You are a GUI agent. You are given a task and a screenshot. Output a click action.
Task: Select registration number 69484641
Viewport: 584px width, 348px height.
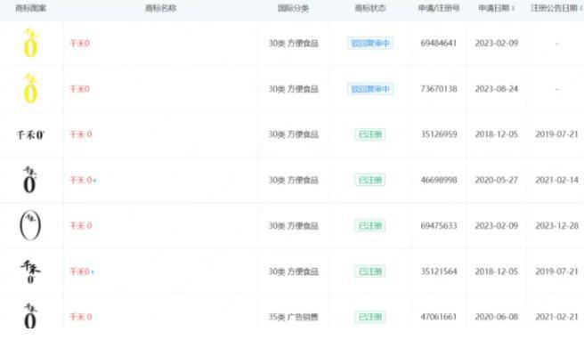point(439,44)
